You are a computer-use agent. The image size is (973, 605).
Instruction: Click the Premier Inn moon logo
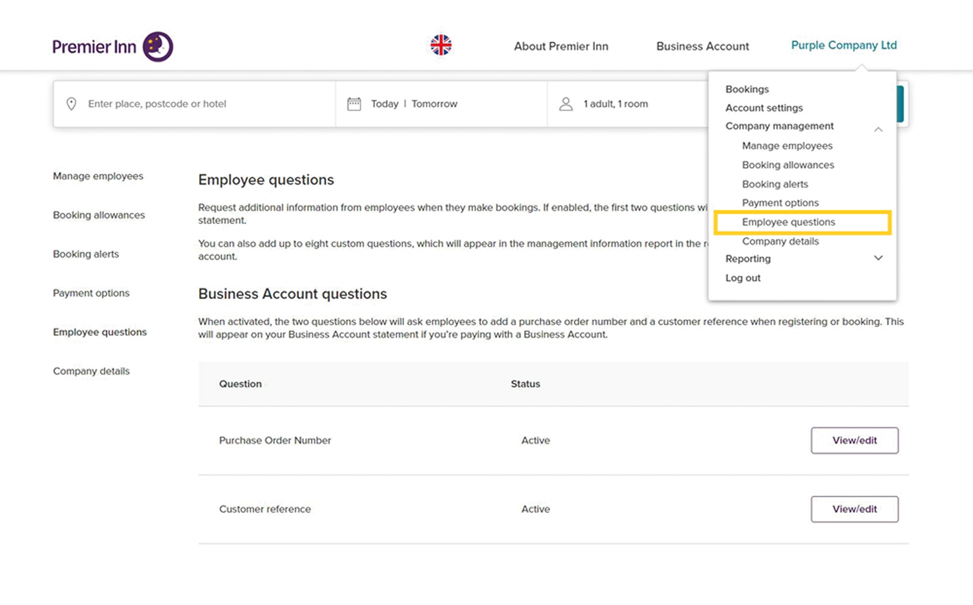point(157,47)
